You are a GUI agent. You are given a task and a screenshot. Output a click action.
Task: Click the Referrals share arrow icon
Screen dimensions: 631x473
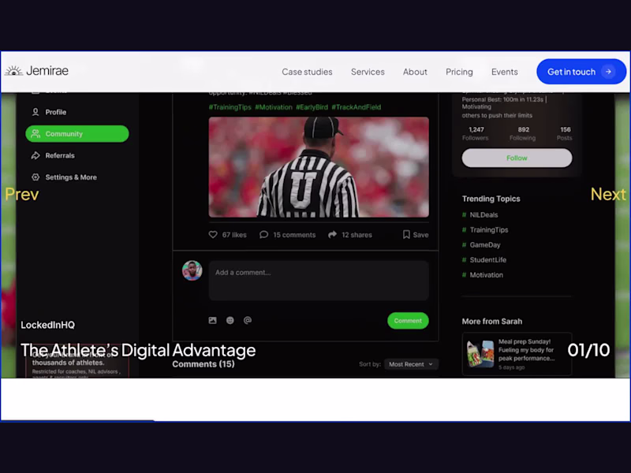(35, 155)
